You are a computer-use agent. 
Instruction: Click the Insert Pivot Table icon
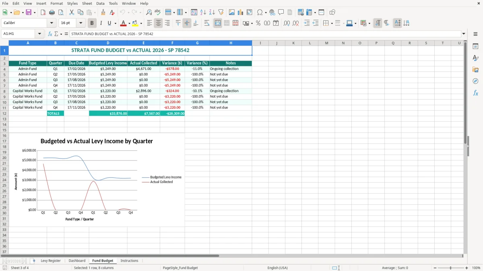250,12
